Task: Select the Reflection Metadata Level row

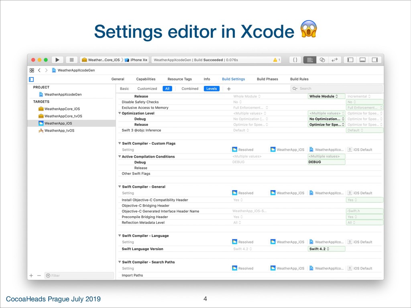Action: coord(250,223)
